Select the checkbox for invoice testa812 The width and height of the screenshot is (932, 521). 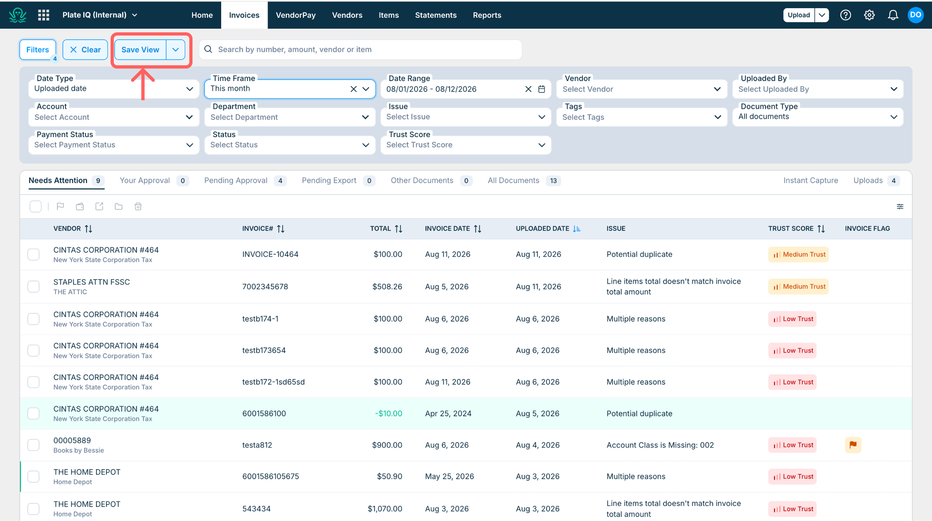(x=34, y=445)
